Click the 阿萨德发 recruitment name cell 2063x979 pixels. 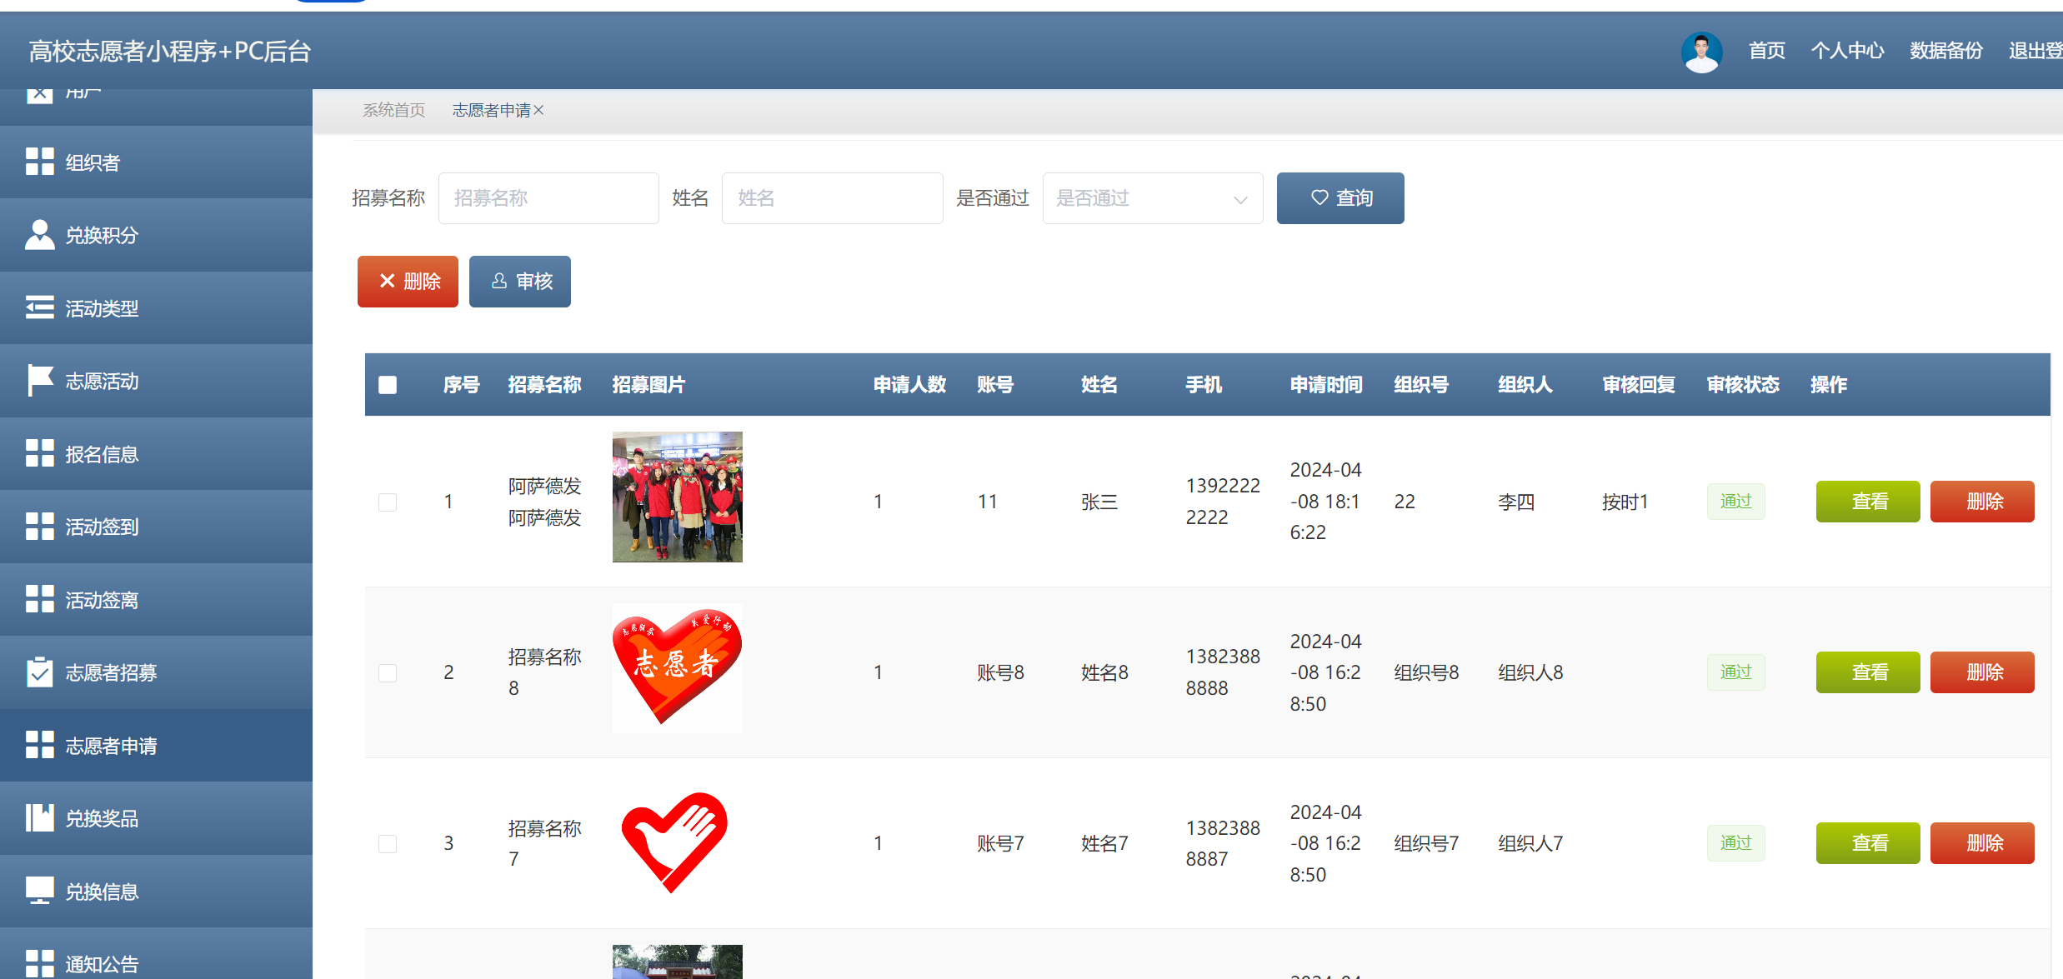point(545,502)
